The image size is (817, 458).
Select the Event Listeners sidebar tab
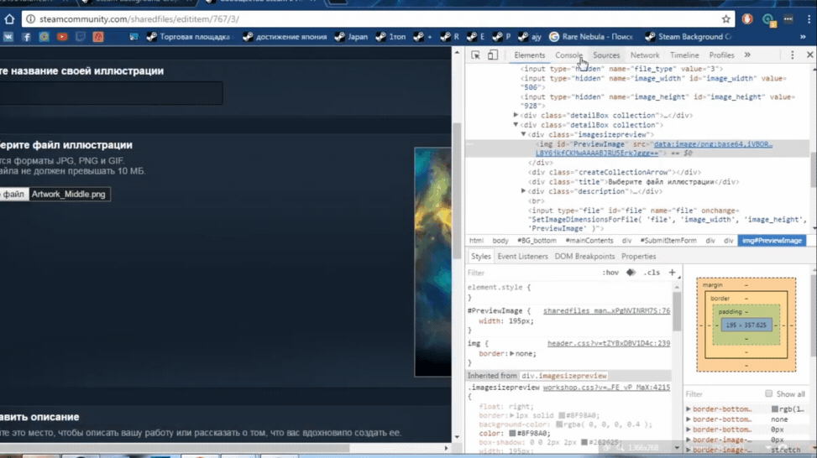522,257
